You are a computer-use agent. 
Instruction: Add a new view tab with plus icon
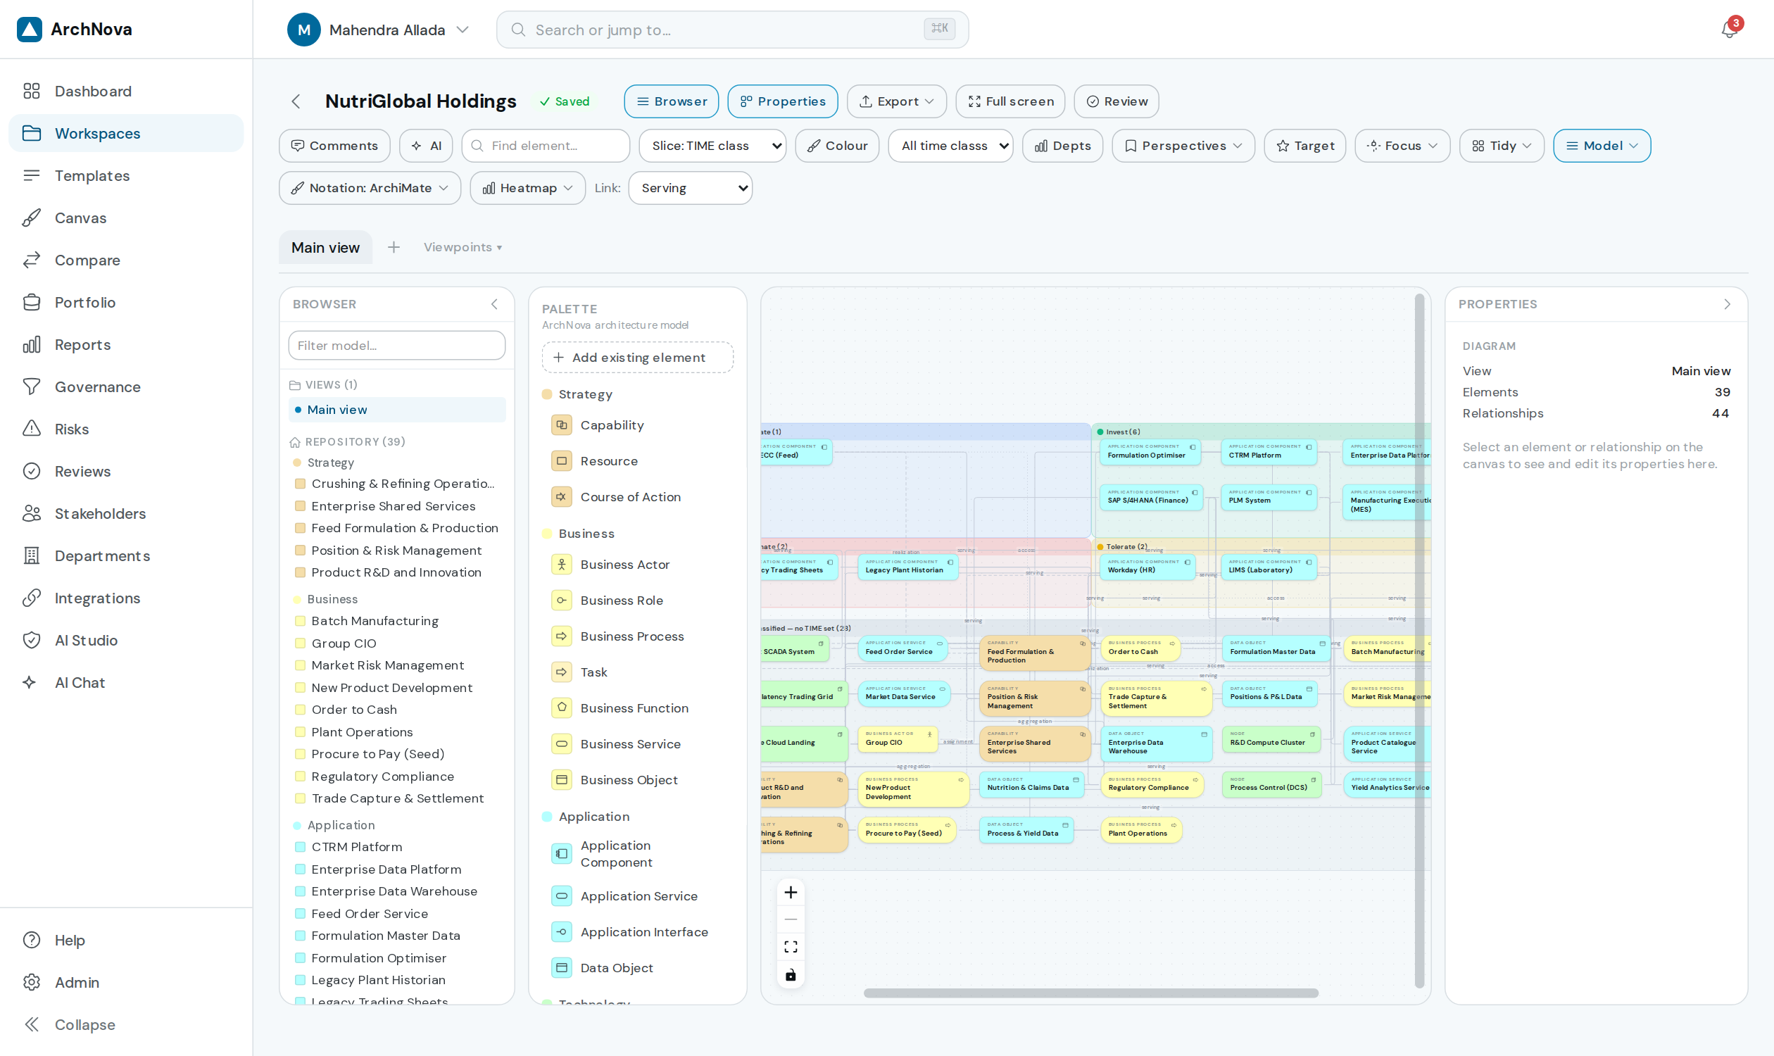(394, 247)
